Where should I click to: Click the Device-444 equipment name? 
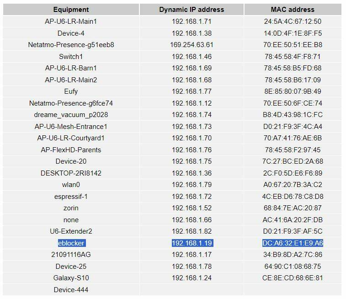tap(71, 290)
